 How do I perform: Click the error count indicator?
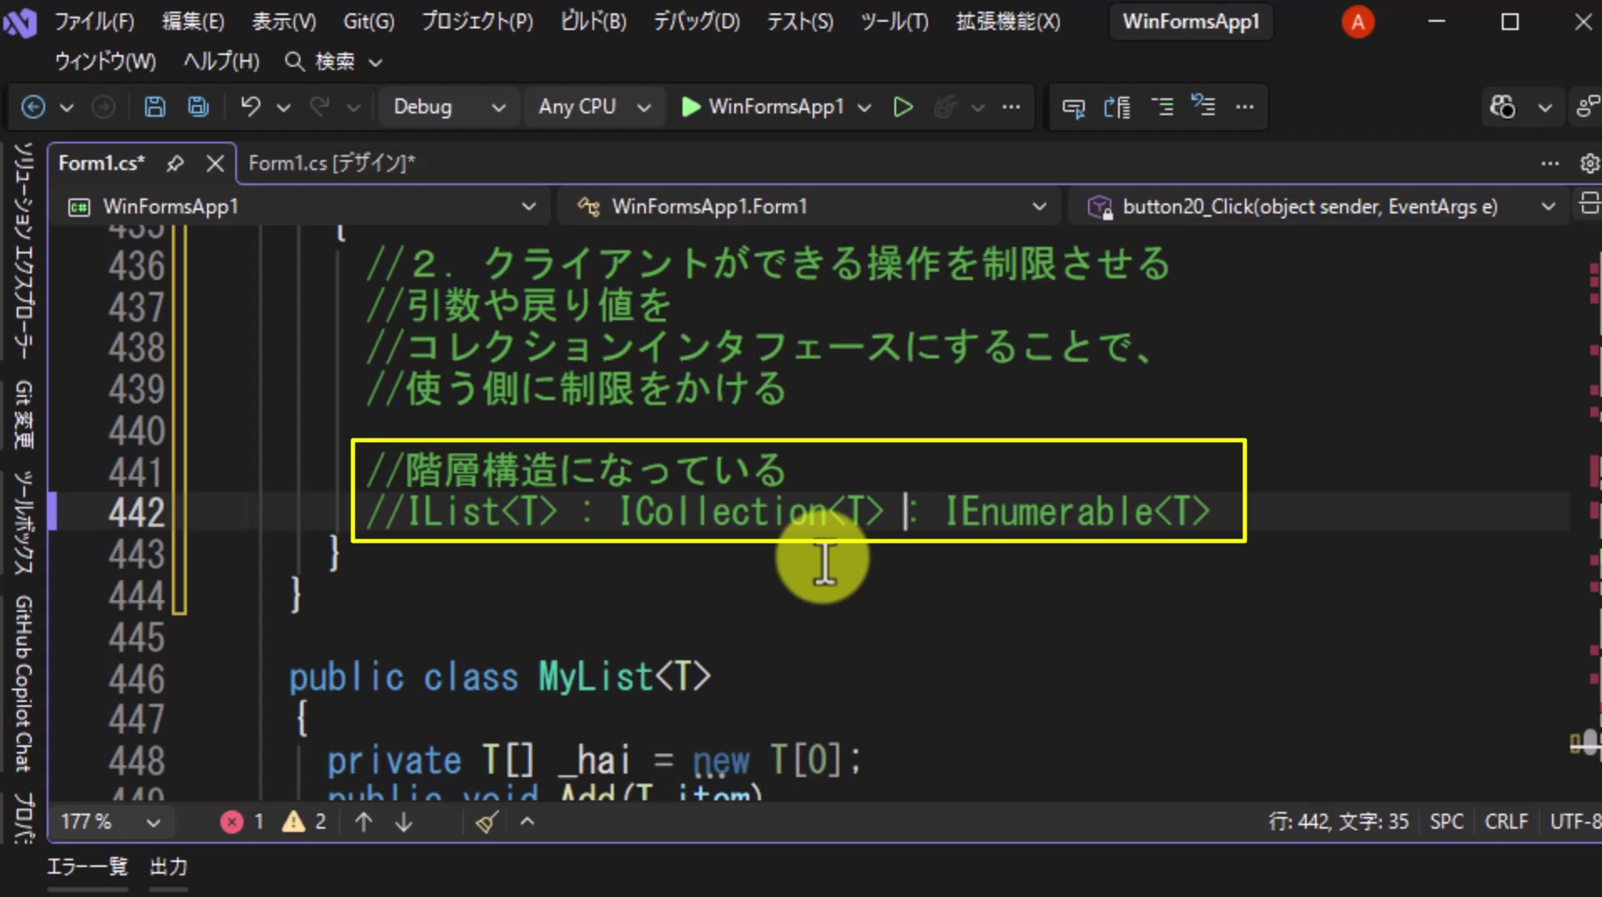243,822
